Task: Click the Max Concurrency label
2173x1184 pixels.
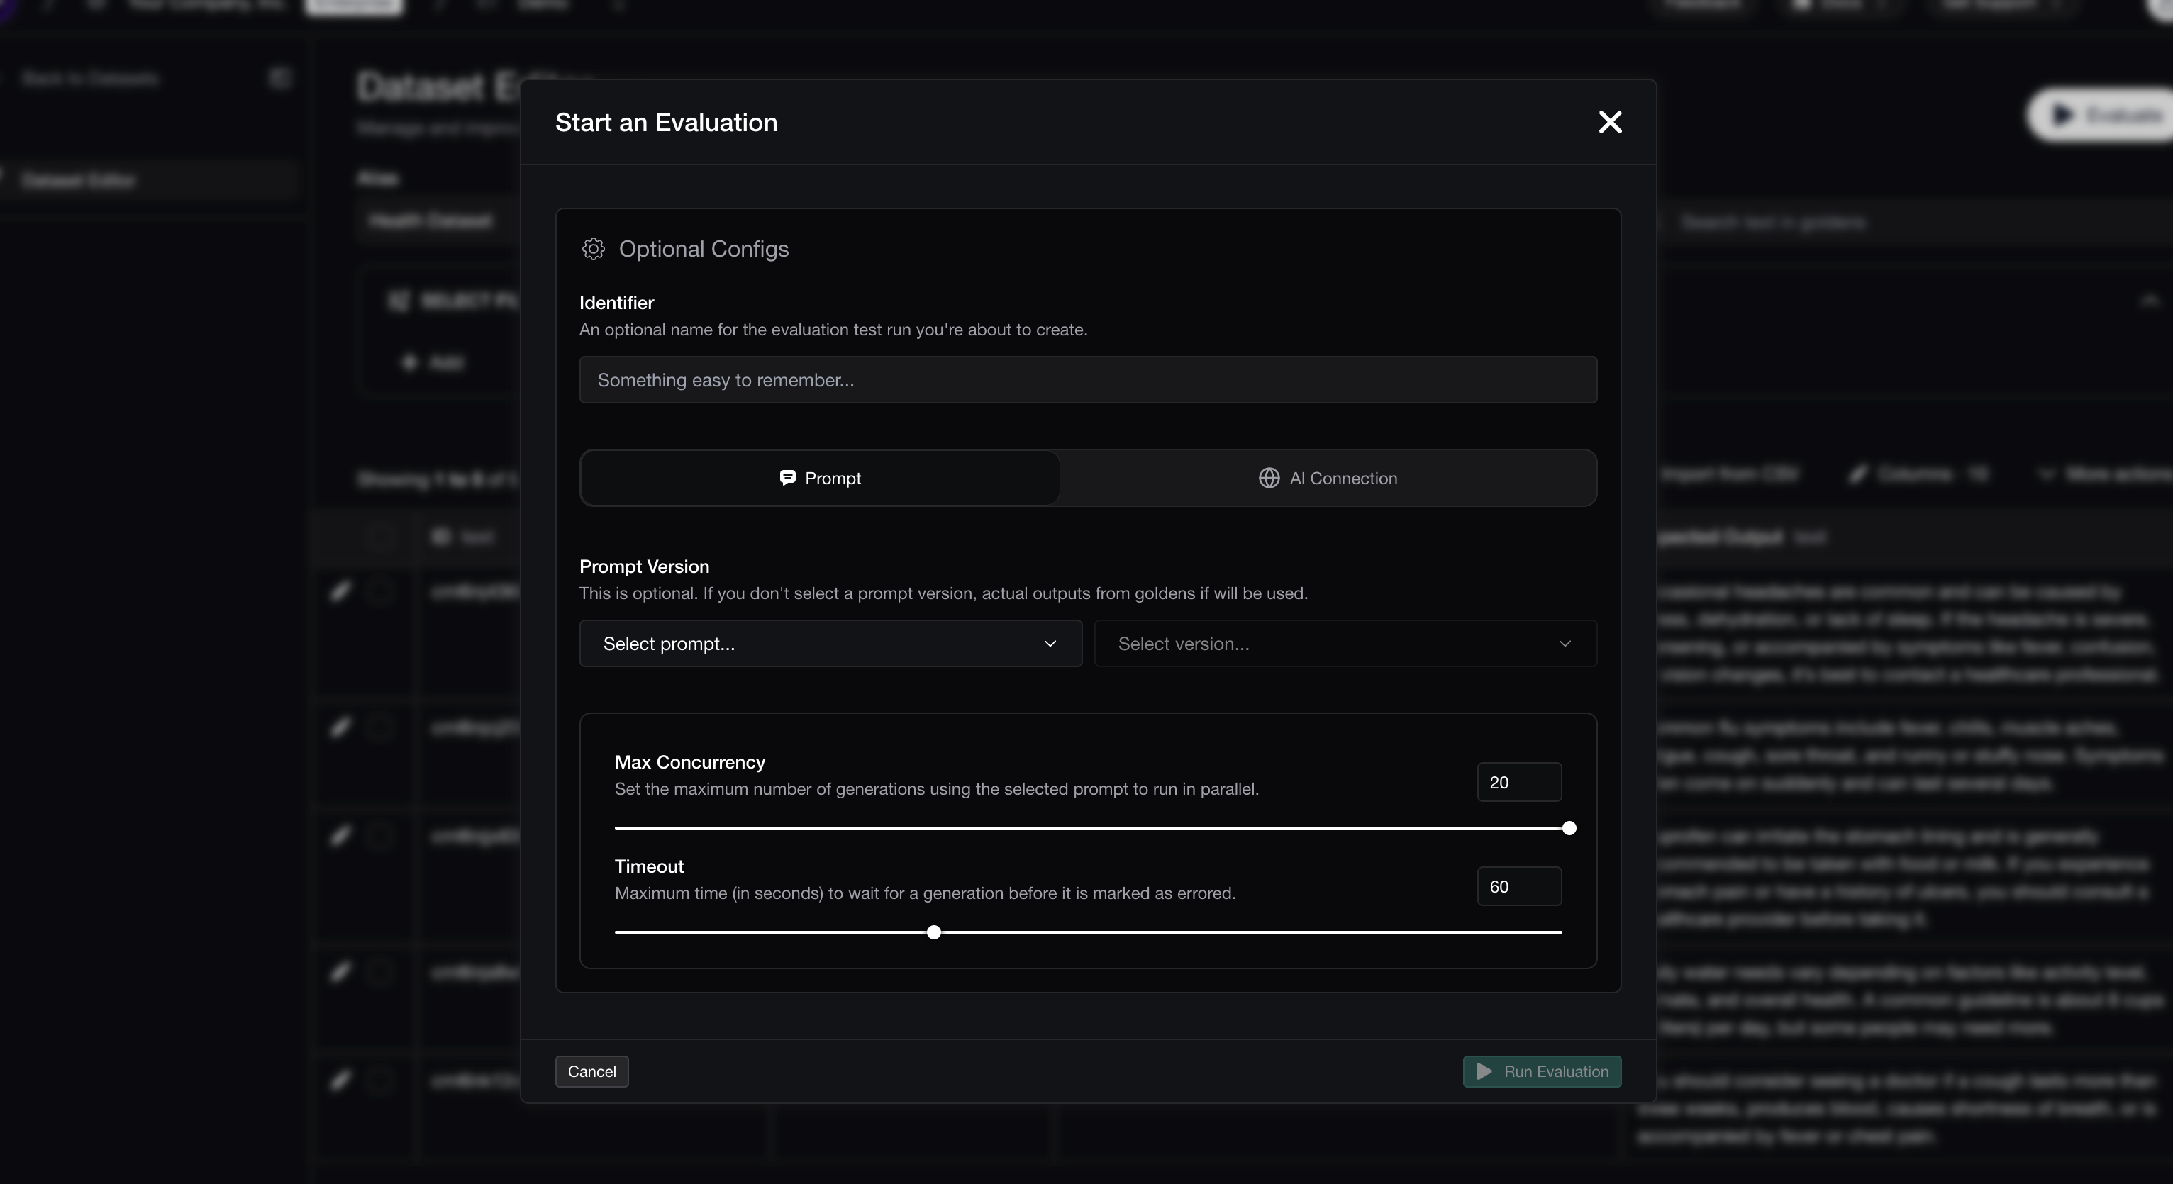Action: (x=689, y=762)
